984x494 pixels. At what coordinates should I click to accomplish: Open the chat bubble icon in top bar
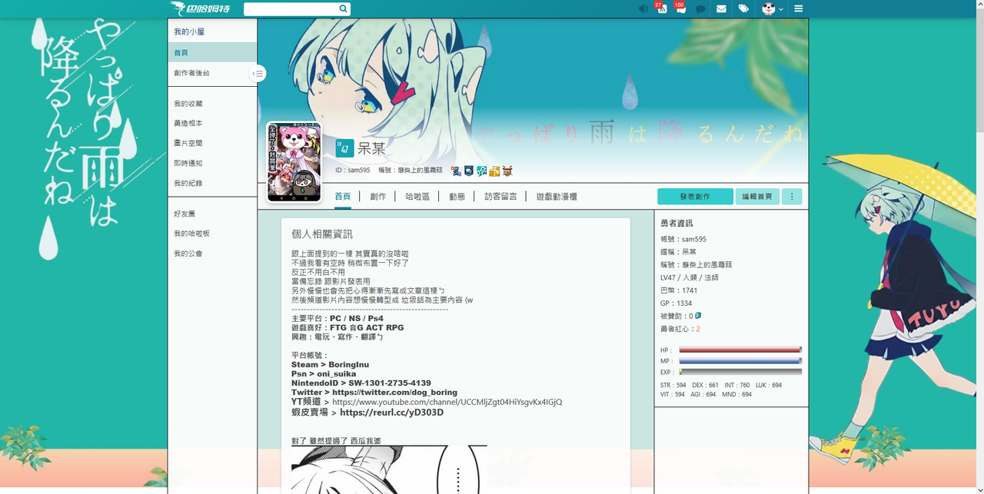(700, 9)
